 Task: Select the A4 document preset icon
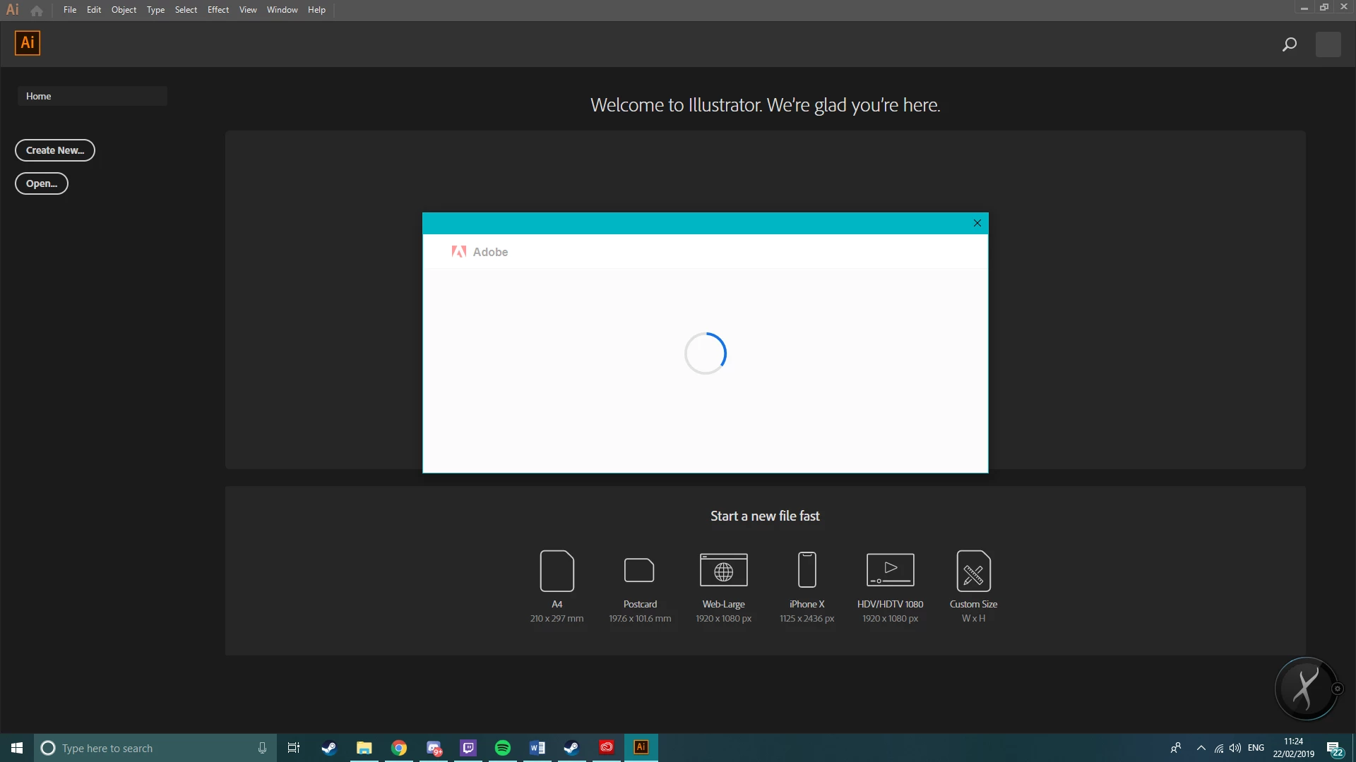(x=557, y=571)
